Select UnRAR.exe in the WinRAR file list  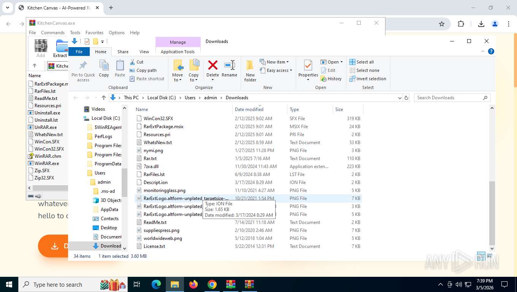(x=46, y=127)
